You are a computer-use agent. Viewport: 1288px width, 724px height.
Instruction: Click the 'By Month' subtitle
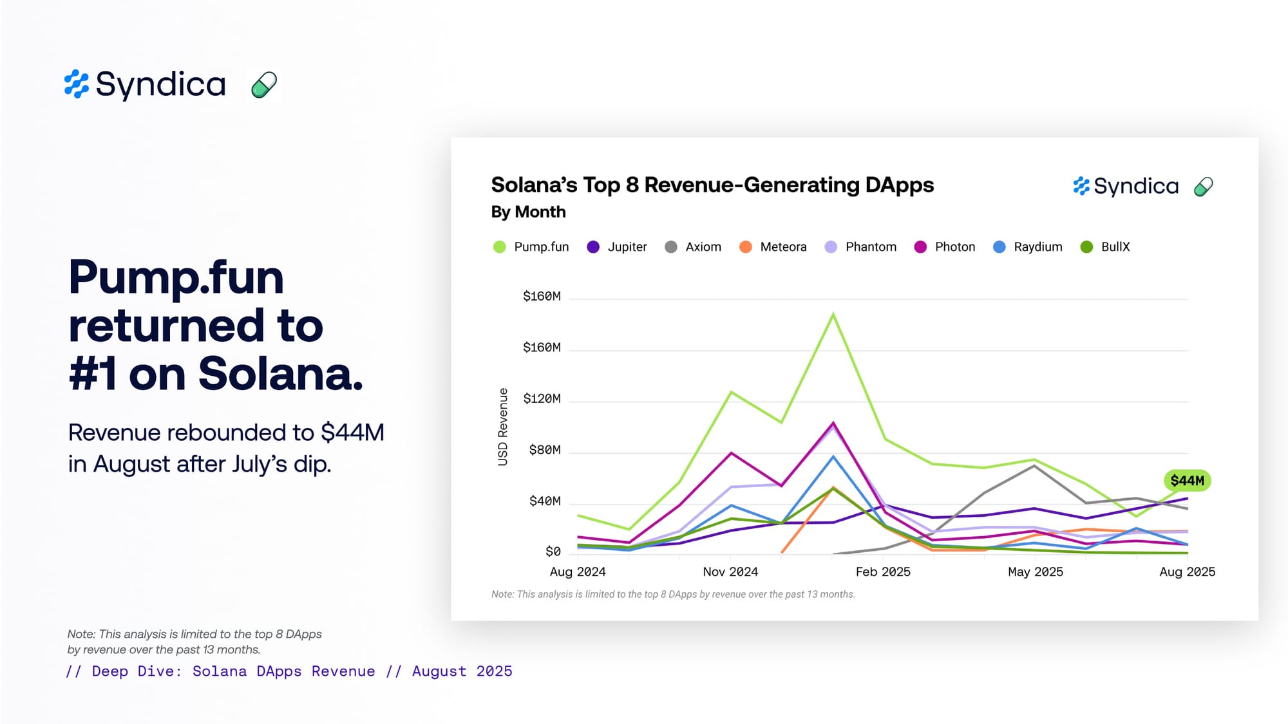pos(528,212)
